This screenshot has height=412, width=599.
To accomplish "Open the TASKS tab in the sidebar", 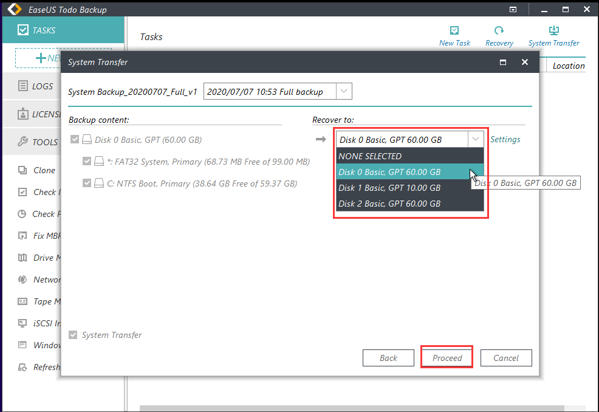I will (x=63, y=30).
